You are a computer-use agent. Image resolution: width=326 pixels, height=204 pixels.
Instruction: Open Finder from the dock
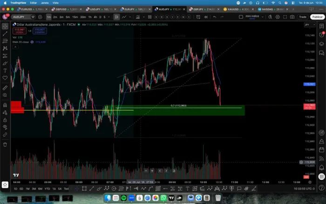pyautogui.click(x=108, y=198)
